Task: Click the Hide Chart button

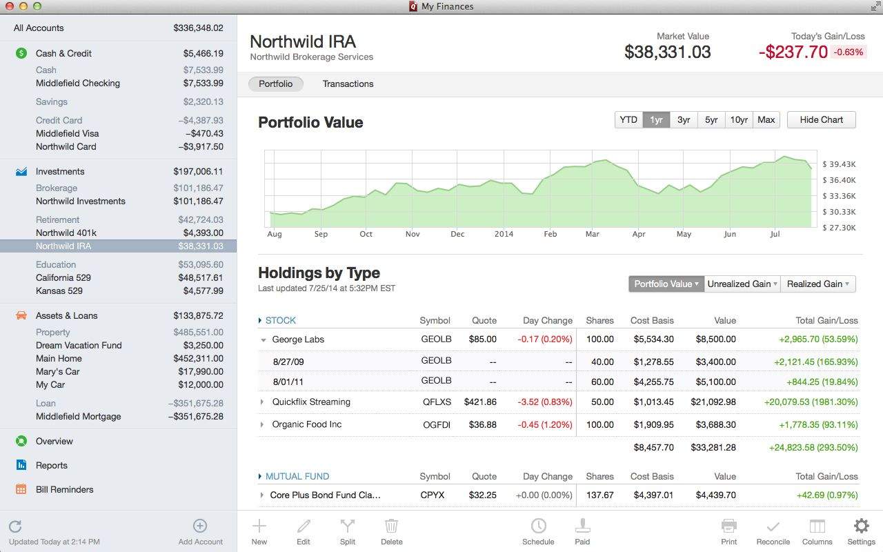Action: 821,120
